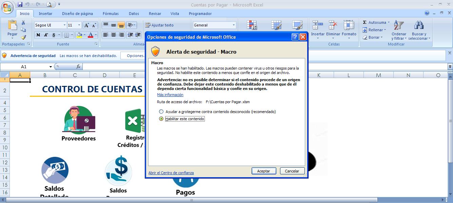The height and width of the screenshot is (203, 453).
Task: Open the Borrar dropdown
Action: 381,37
